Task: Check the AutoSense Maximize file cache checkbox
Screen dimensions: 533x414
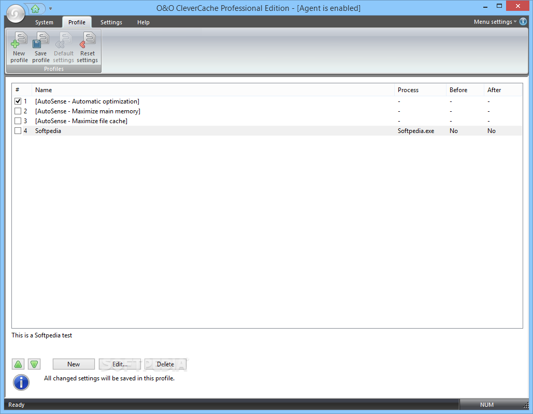Action: coord(18,121)
